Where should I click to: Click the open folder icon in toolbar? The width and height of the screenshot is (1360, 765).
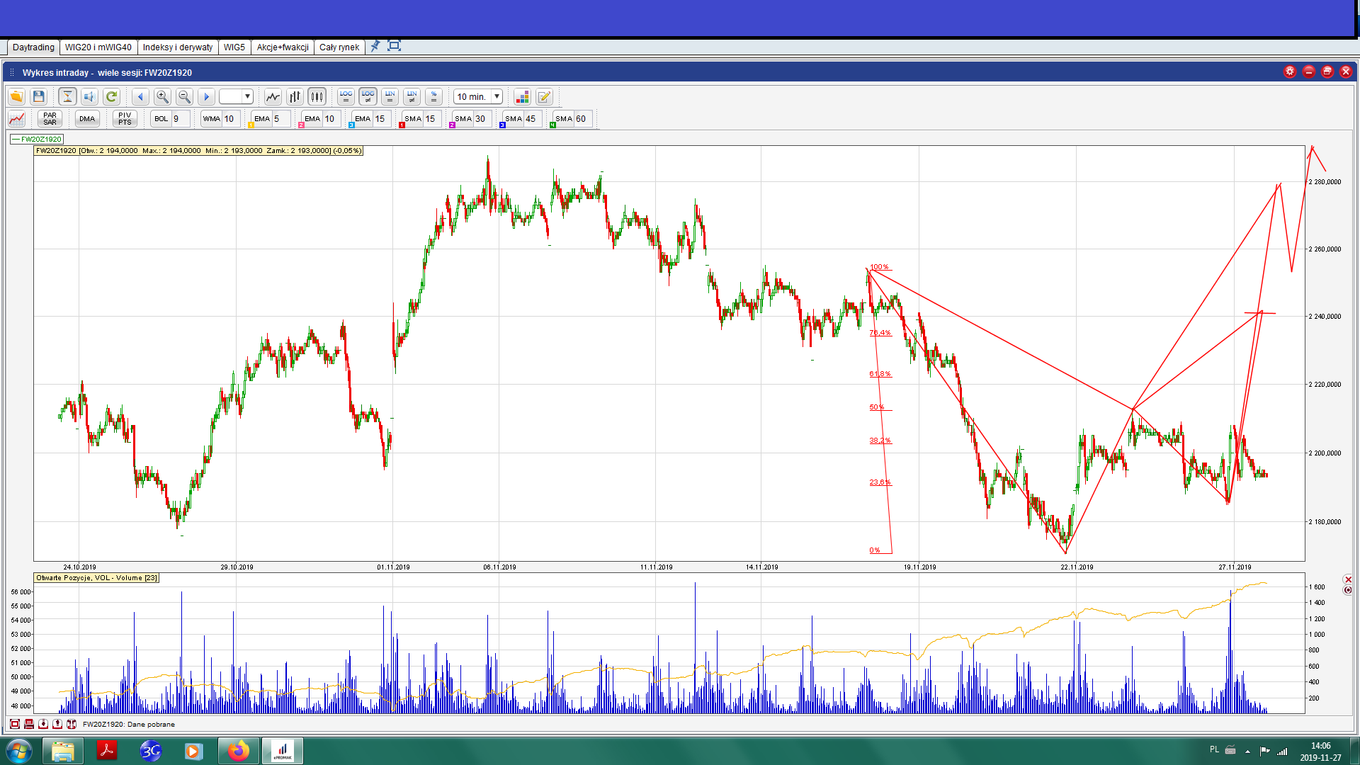click(x=16, y=97)
